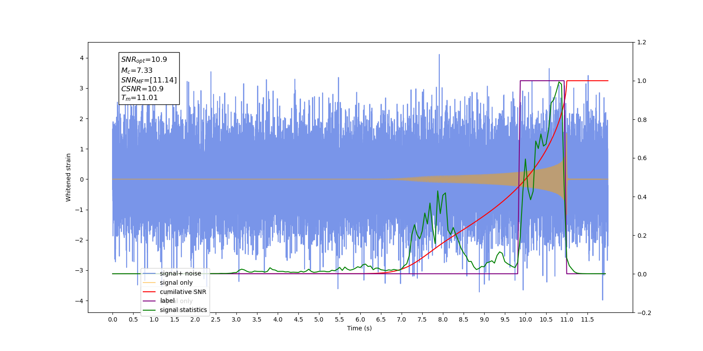Viewport: 703px width, 351px height.
Task: Click the 11.5 tick on the time axis
Action: (x=587, y=319)
